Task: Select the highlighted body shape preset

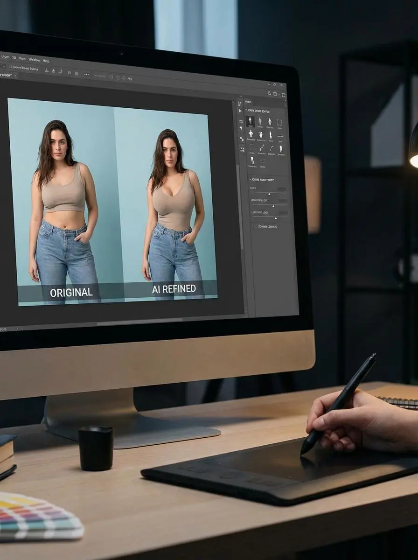Action: 251,121
